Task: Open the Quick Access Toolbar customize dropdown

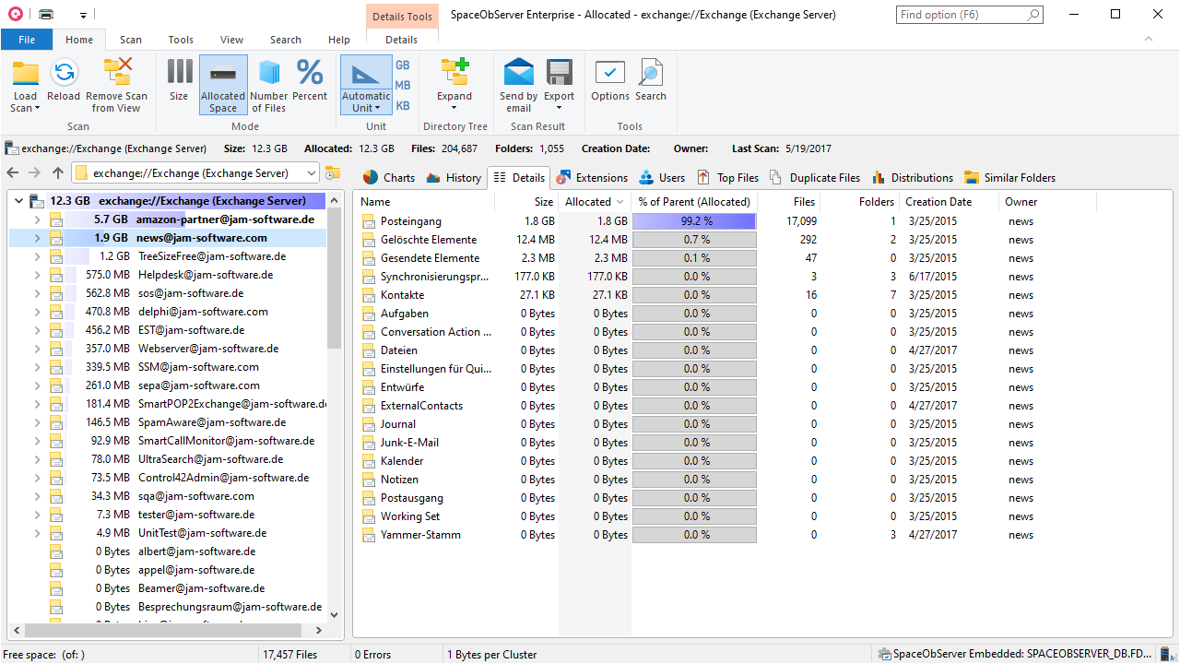Action: [x=83, y=15]
